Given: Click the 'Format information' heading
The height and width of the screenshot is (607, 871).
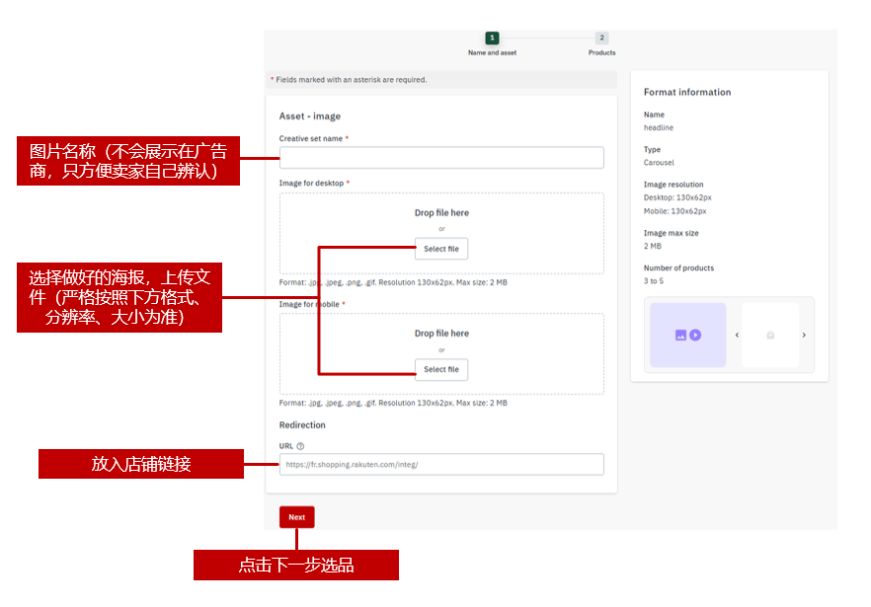Looking at the screenshot, I should point(687,92).
